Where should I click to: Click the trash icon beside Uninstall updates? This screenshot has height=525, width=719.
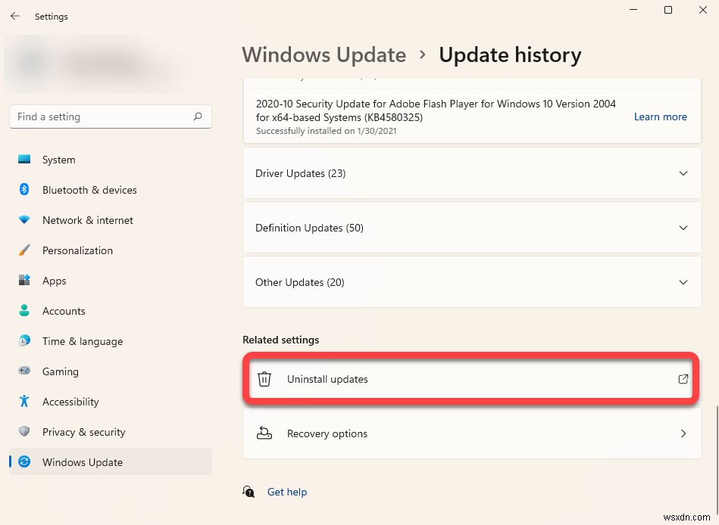pyautogui.click(x=264, y=379)
